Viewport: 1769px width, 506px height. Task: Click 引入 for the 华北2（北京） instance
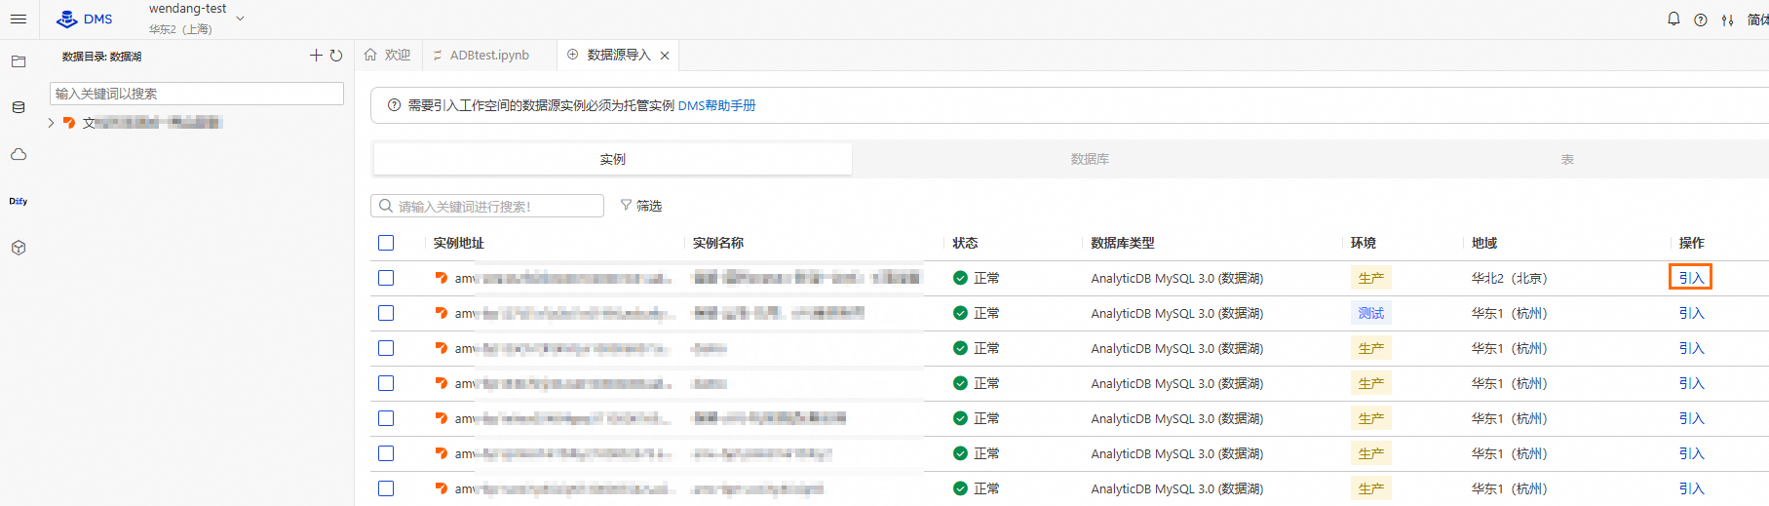pos(1691,278)
